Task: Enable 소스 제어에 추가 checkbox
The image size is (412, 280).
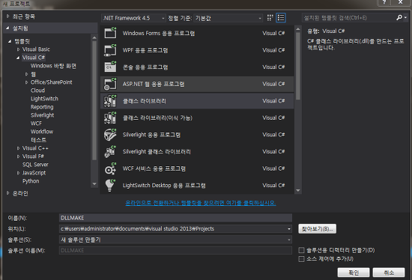Action: 301,259
